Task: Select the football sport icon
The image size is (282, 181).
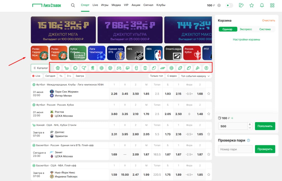Action: 58,68
